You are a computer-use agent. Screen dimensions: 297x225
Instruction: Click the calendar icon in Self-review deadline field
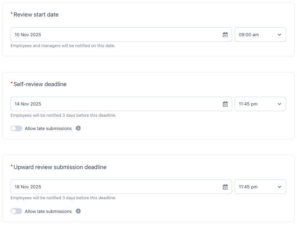225,104
